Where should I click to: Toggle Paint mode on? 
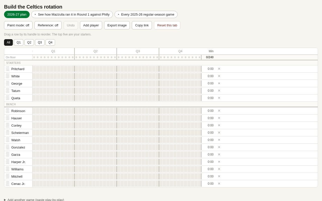[x=18, y=25]
